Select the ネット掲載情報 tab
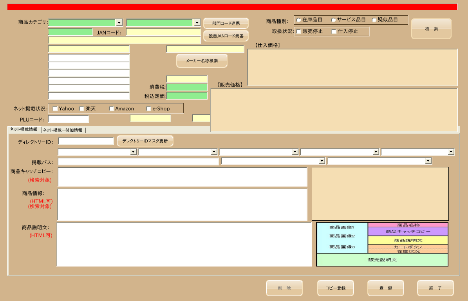This screenshot has height=301, width=468. (24, 129)
